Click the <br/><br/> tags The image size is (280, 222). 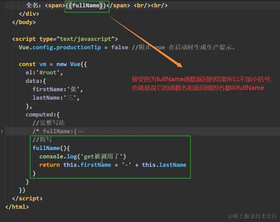point(151,5)
